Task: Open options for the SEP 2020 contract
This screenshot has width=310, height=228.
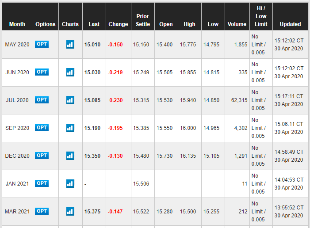Action: click(42, 128)
